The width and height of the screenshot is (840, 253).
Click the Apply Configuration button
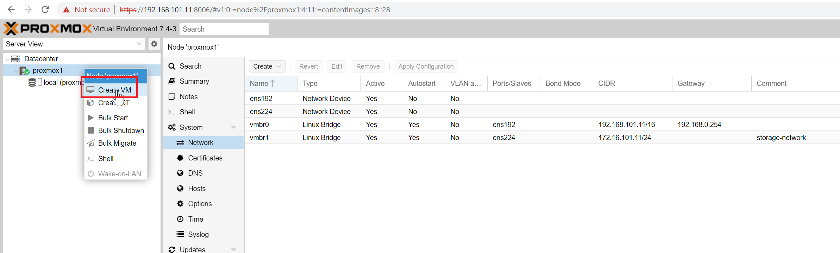(x=426, y=67)
